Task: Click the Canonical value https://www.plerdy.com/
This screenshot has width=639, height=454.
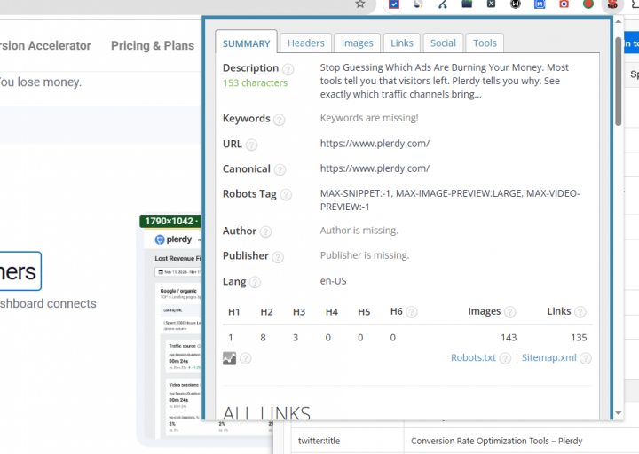Action: (x=375, y=168)
